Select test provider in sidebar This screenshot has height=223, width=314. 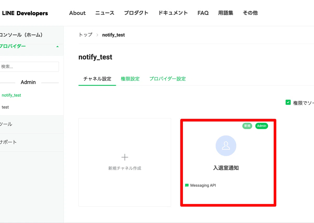[x=5, y=107]
